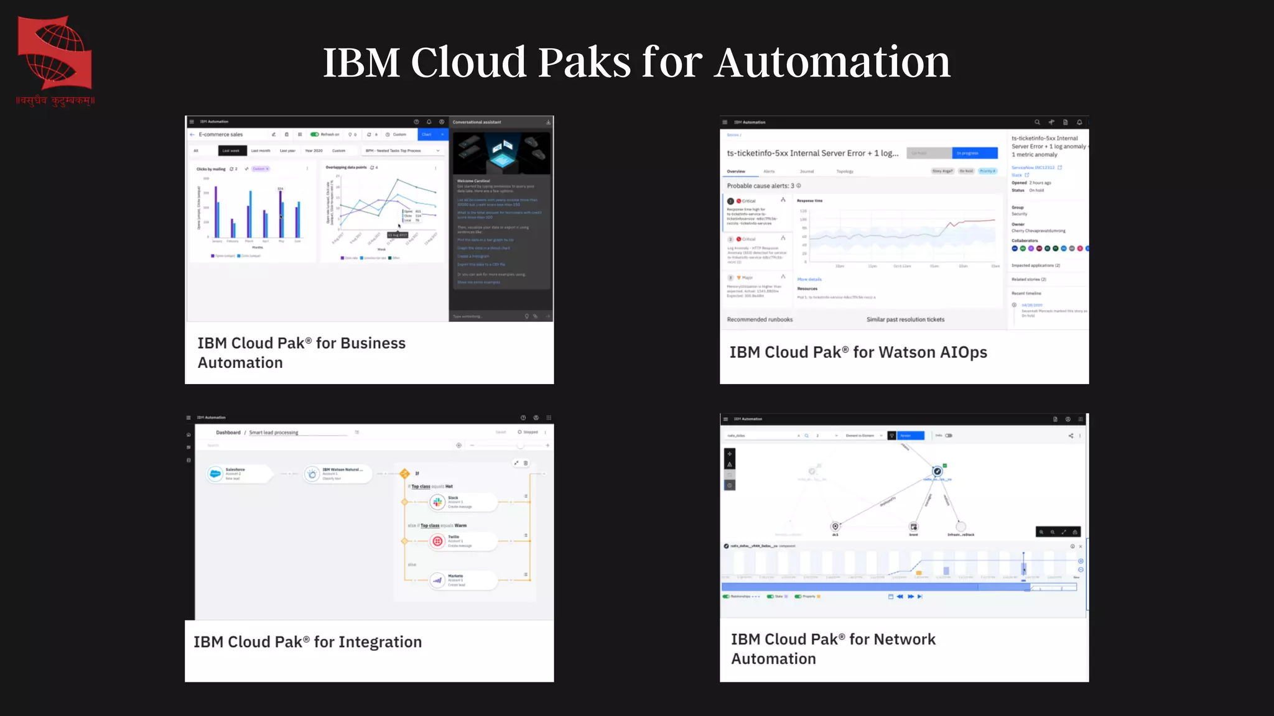Select first Critical probable cause alert
1274x716 pixels.
coord(757,212)
